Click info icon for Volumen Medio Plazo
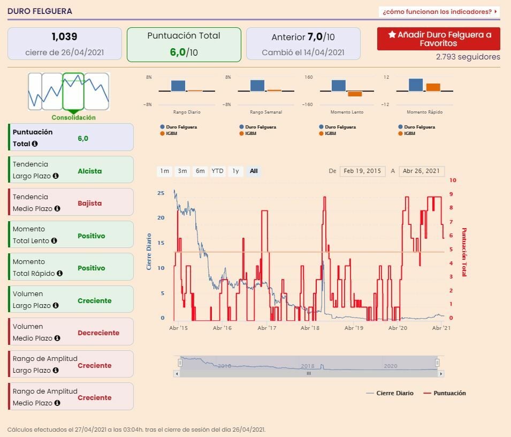 pos(57,338)
